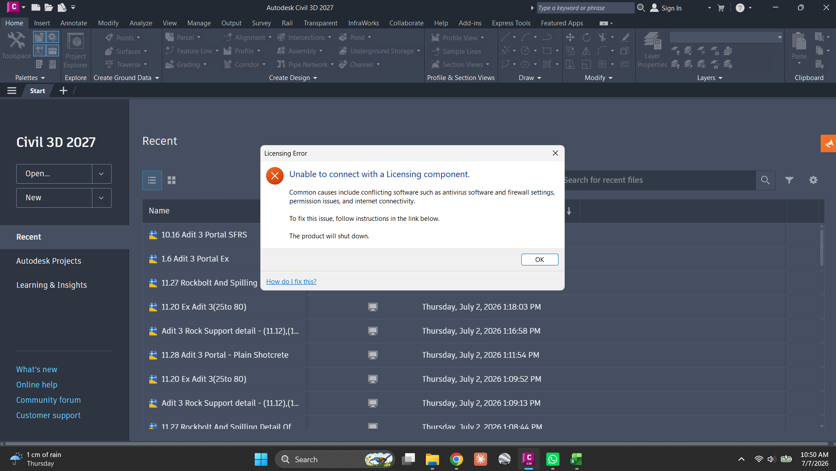836x471 pixels.
Task: Click the keyword search field
Action: point(585,8)
